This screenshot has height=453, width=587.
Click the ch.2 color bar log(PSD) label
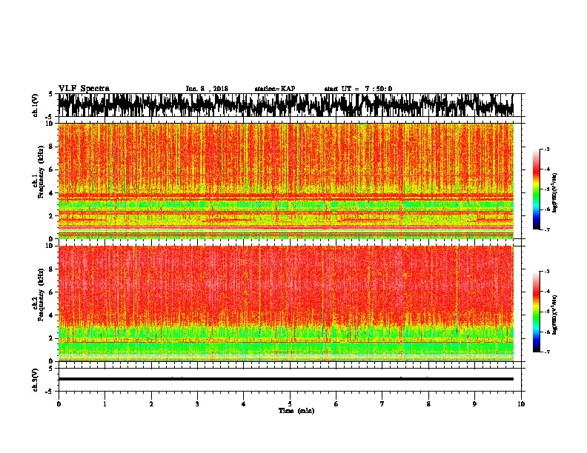tap(554, 315)
